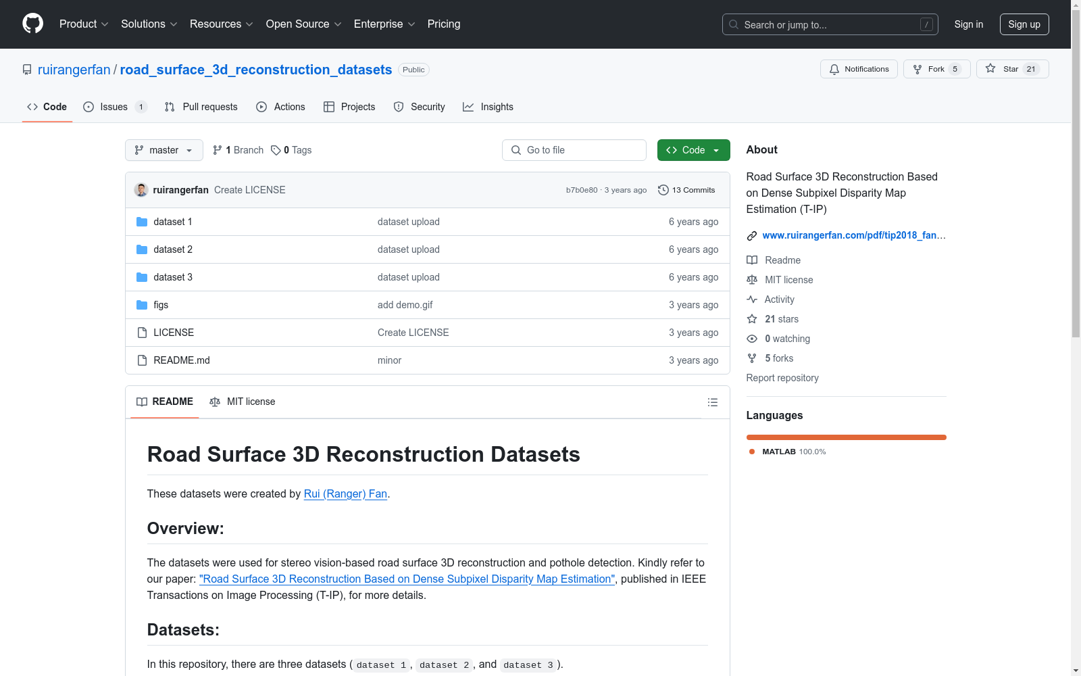This screenshot has height=676, width=1081.
Task: Click the MATLAB 100.0% language entry
Action: click(788, 452)
